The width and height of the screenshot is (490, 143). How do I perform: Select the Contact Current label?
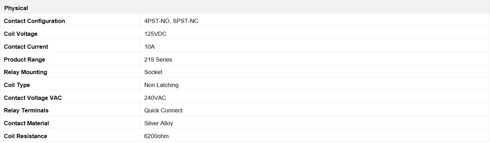pyautogui.click(x=26, y=47)
